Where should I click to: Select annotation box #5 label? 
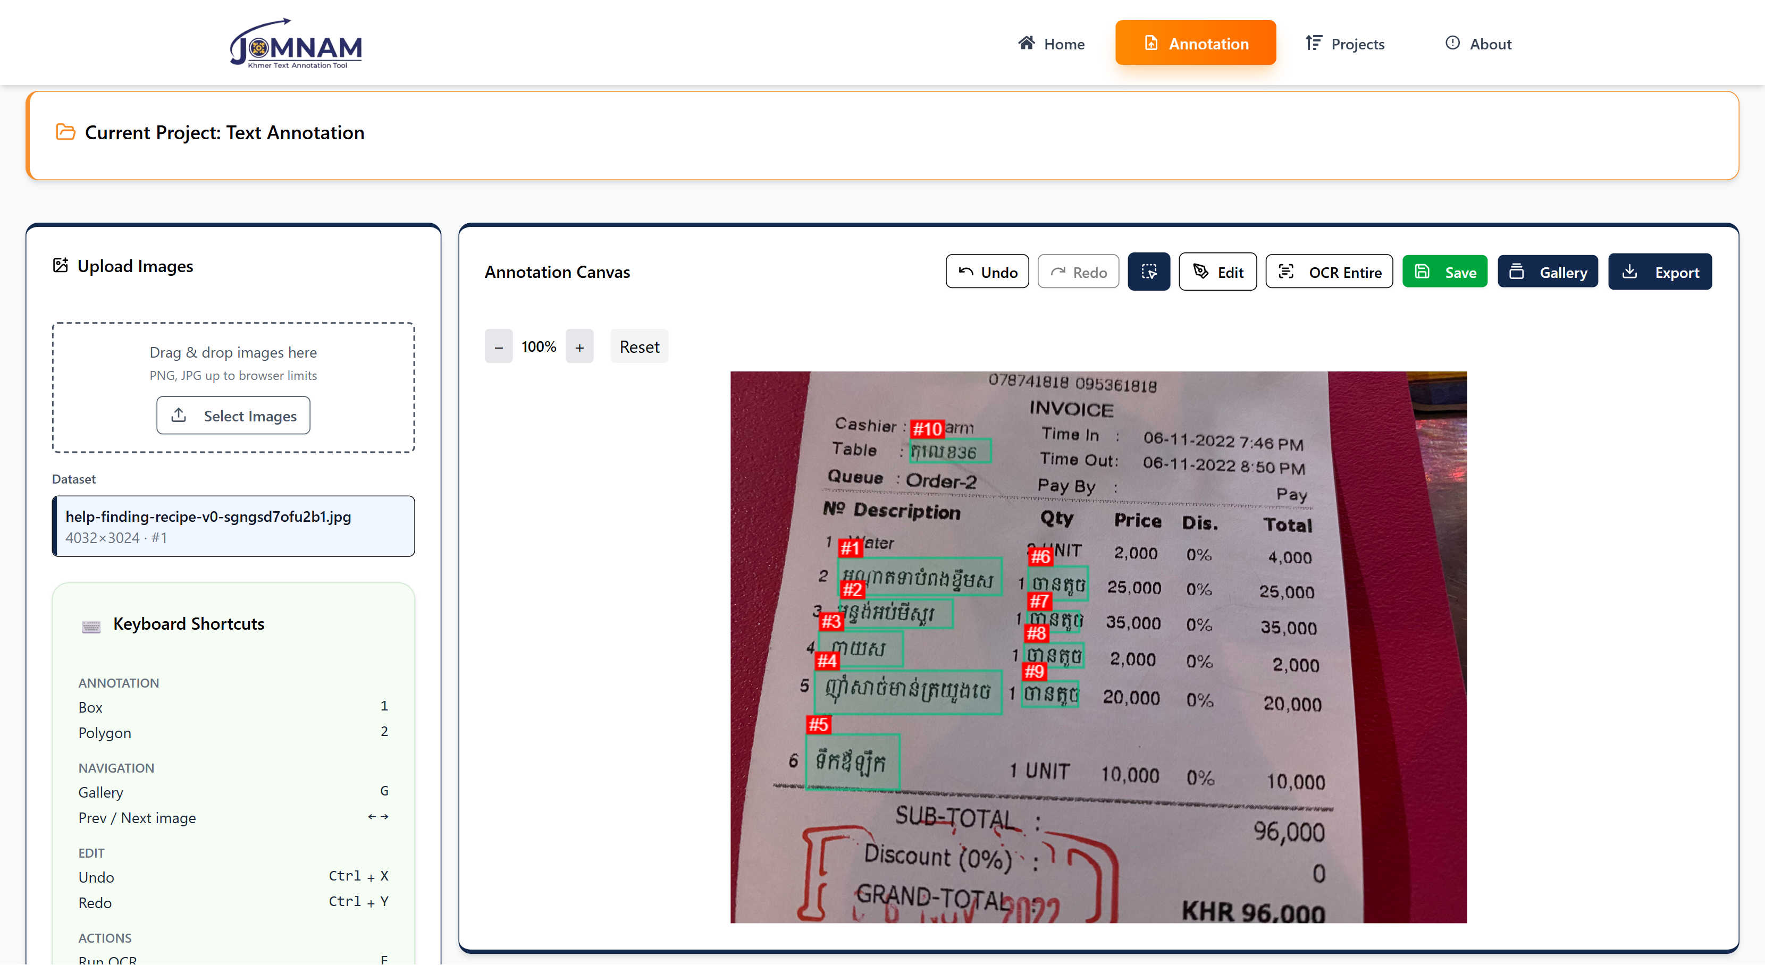coord(818,725)
